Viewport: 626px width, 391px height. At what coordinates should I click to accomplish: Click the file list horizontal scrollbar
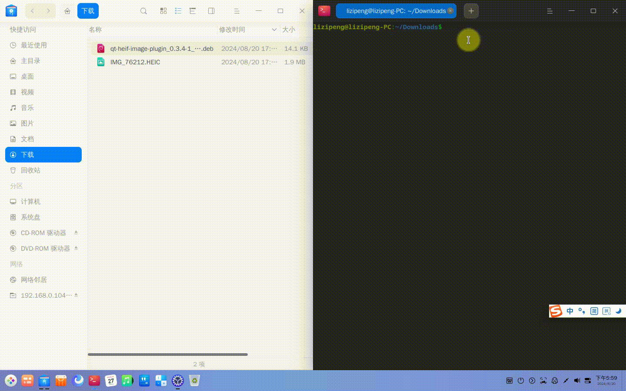click(x=168, y=355)
